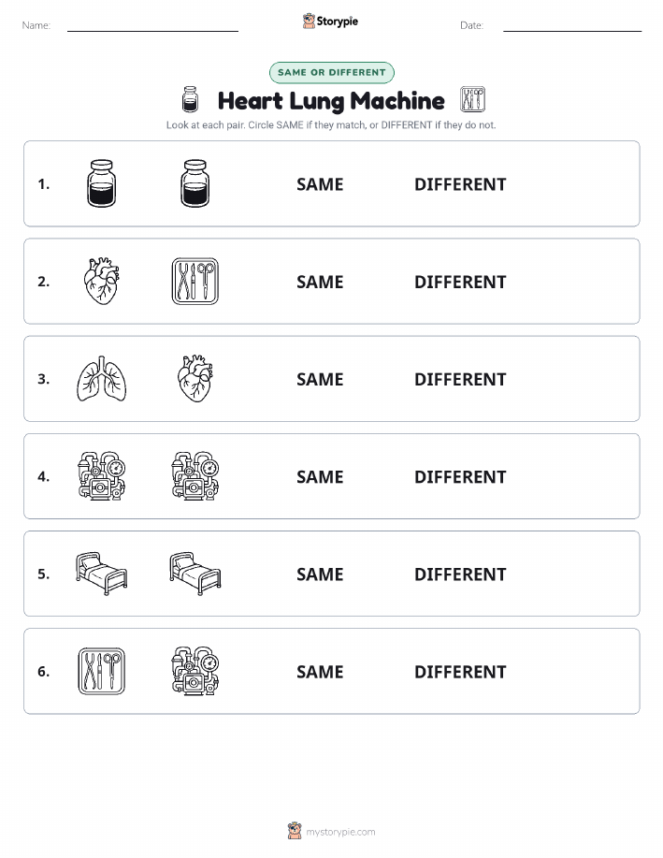Click the Date input line
This screenshot has height=858, width=663.
tap(572, 25)
